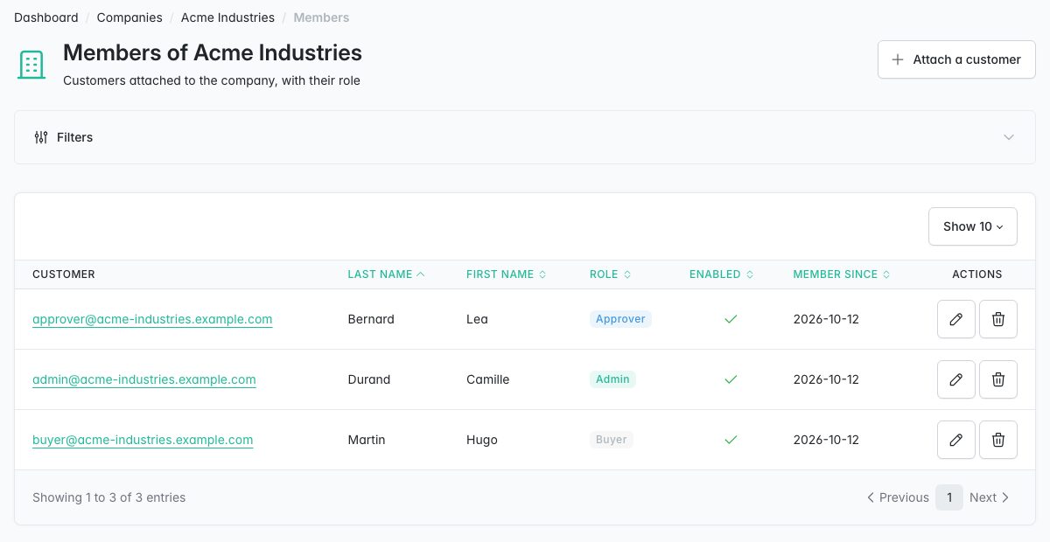1050x542 pixels.
Task: Click the Customer column header
Action: pyautogui.click(x=64, y=274)
